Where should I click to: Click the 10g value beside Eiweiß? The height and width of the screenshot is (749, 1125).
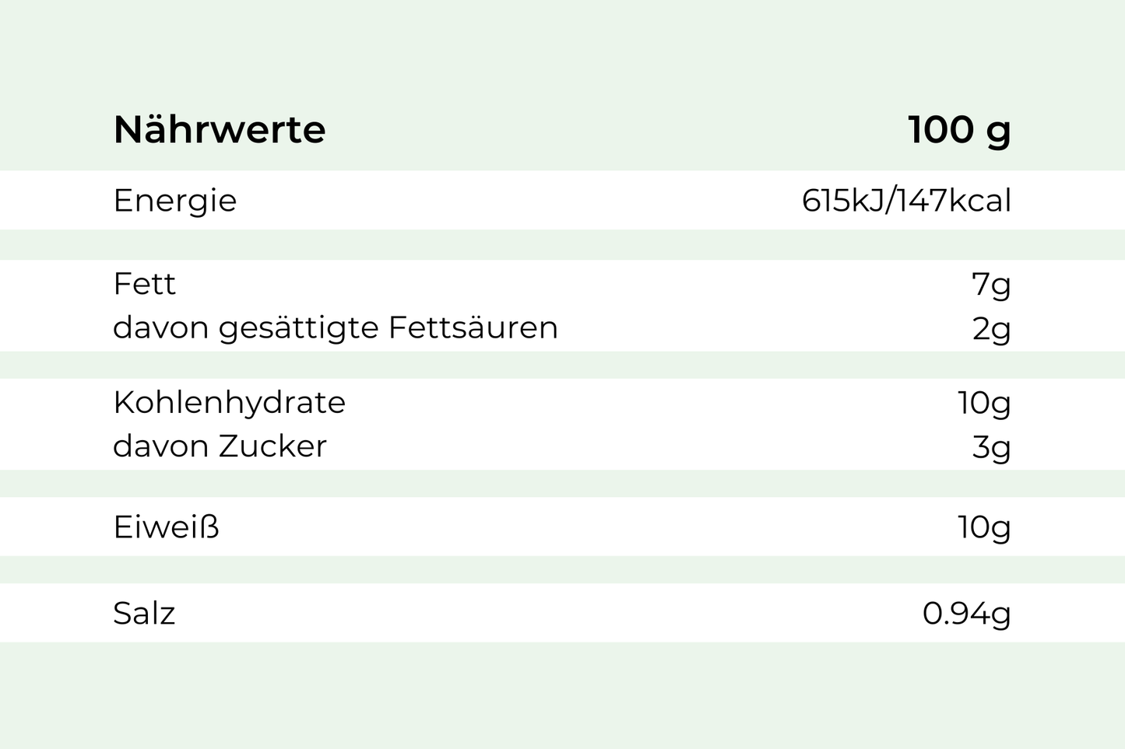tap(984, 527)
